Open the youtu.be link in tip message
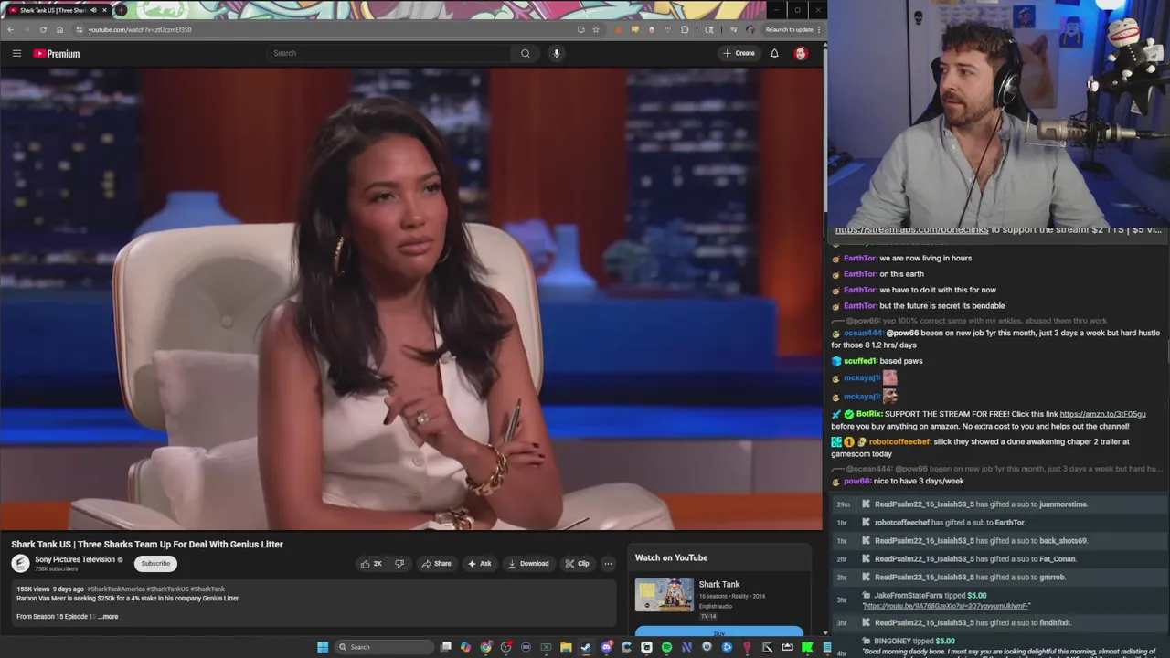This screenshot has height=658, width=1170. [x=946, y=606]
